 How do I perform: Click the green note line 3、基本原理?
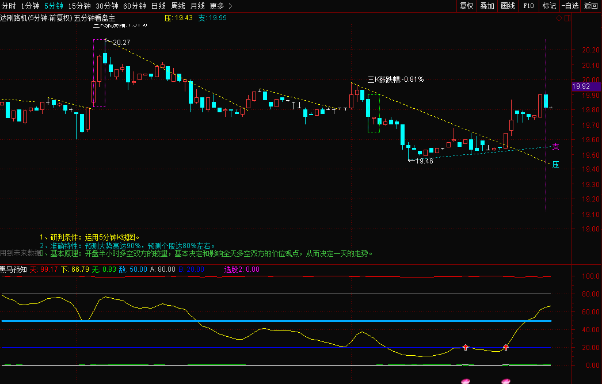point(206,253)
